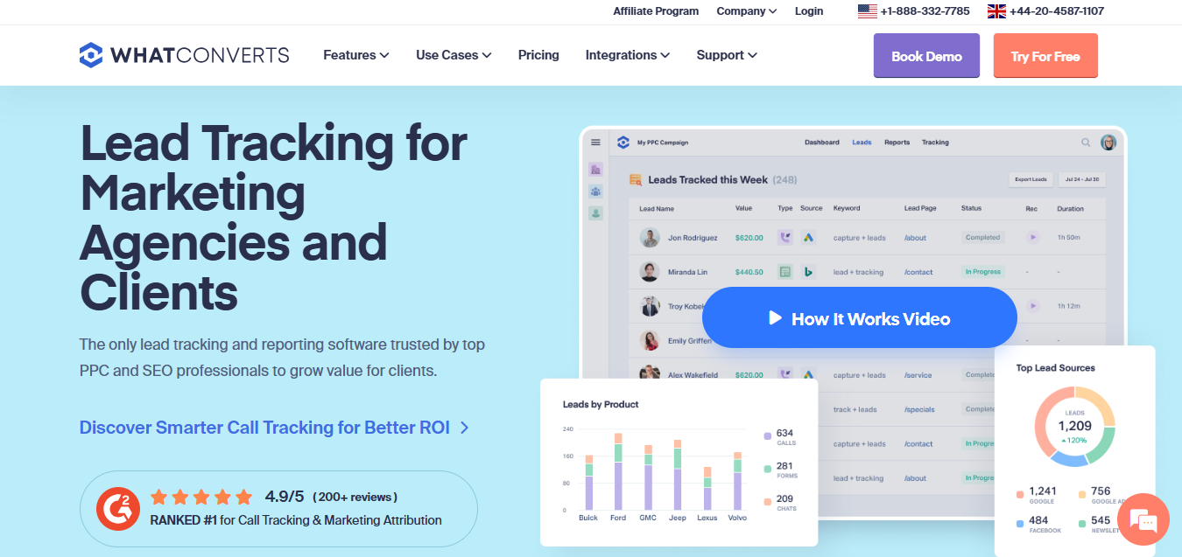1182x557 pixels.
Task: Play the recording in Jon Rodriguez's row
Action: coord(1033,237)
